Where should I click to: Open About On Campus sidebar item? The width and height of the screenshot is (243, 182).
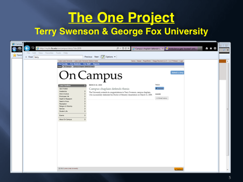[x=72, y=120]
